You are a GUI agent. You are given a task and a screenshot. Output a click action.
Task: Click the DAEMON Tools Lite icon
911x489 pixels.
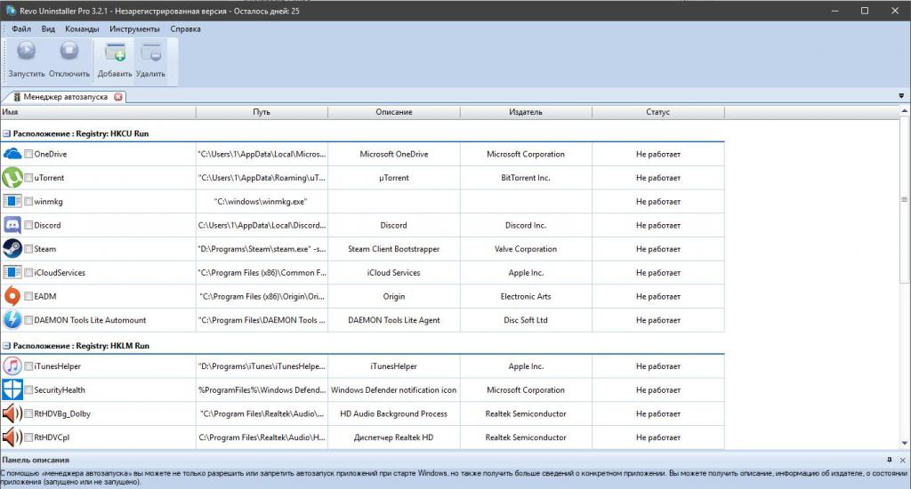[x=12, y=320]
